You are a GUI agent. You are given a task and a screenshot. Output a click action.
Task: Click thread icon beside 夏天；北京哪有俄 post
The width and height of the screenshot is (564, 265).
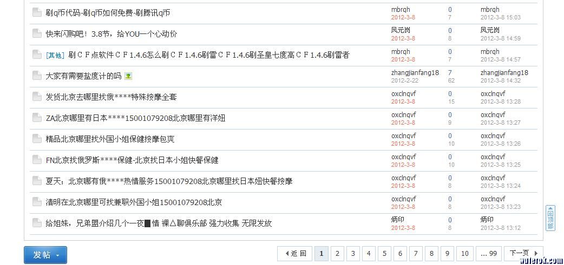click(37, 181)
